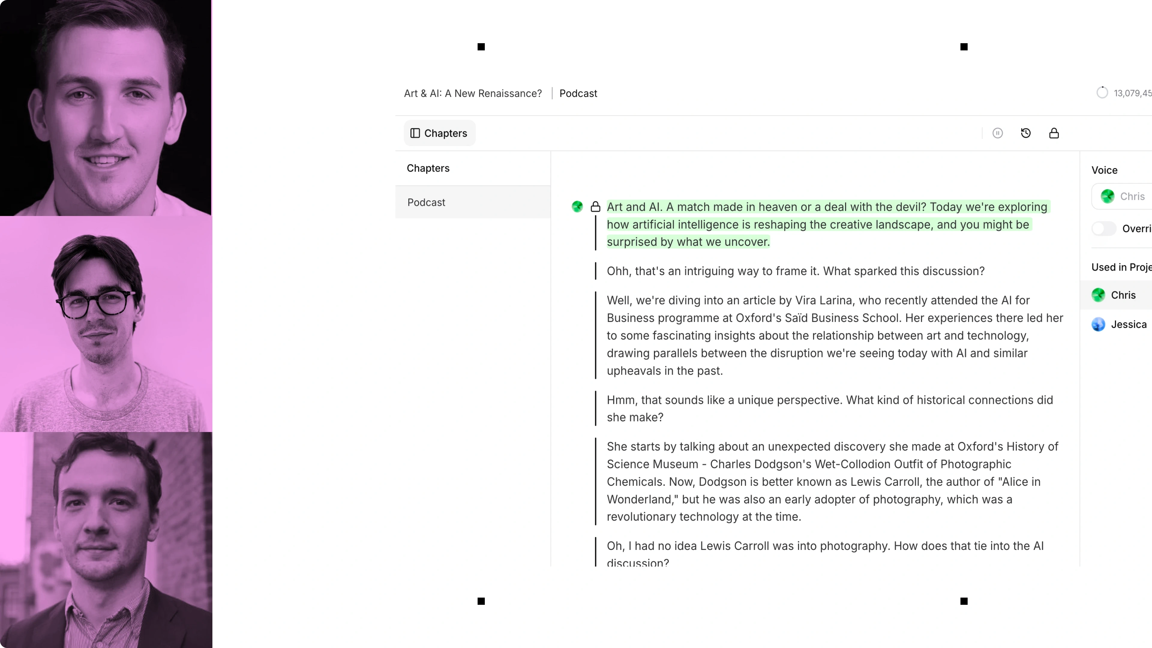Click the Used in Project heading
This screenshot has height=648, width=1152.
pos(1121,267)
